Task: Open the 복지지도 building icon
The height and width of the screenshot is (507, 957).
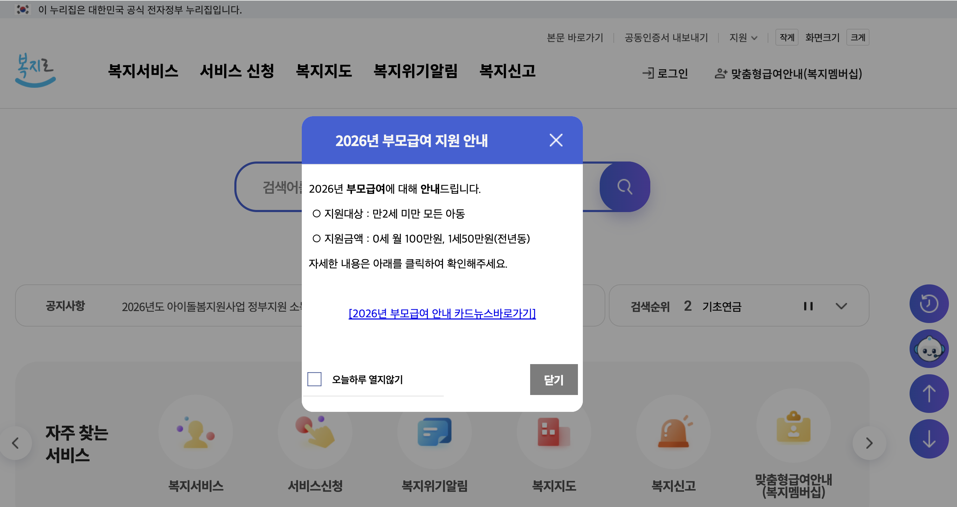Action: click(x=554, y=433)
